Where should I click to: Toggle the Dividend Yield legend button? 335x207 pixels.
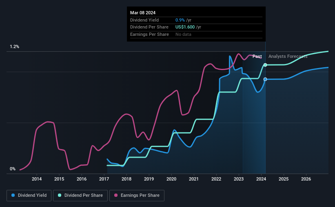pyautogui.click(x=29, y=196)
